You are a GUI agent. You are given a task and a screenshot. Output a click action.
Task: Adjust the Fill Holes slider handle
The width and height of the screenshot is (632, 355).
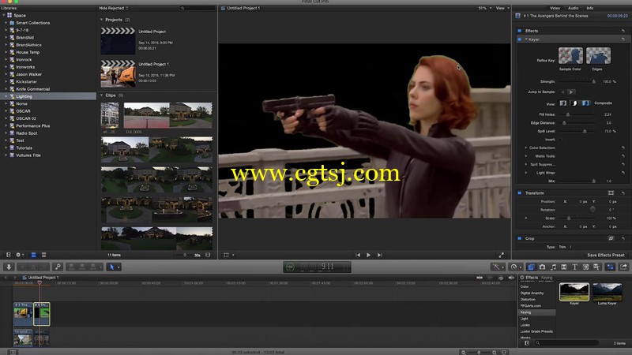(x=568, y=114)
